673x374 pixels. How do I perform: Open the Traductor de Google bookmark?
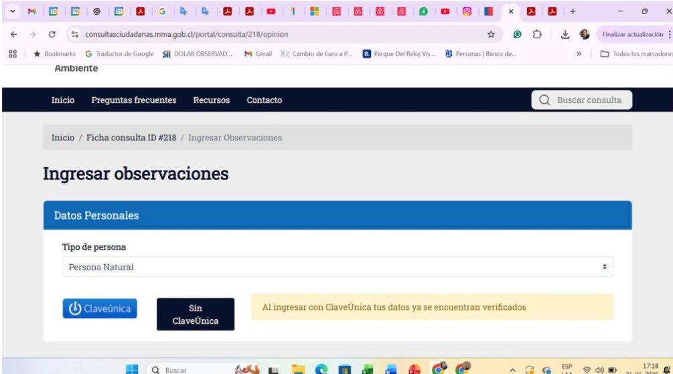point(120,54)
